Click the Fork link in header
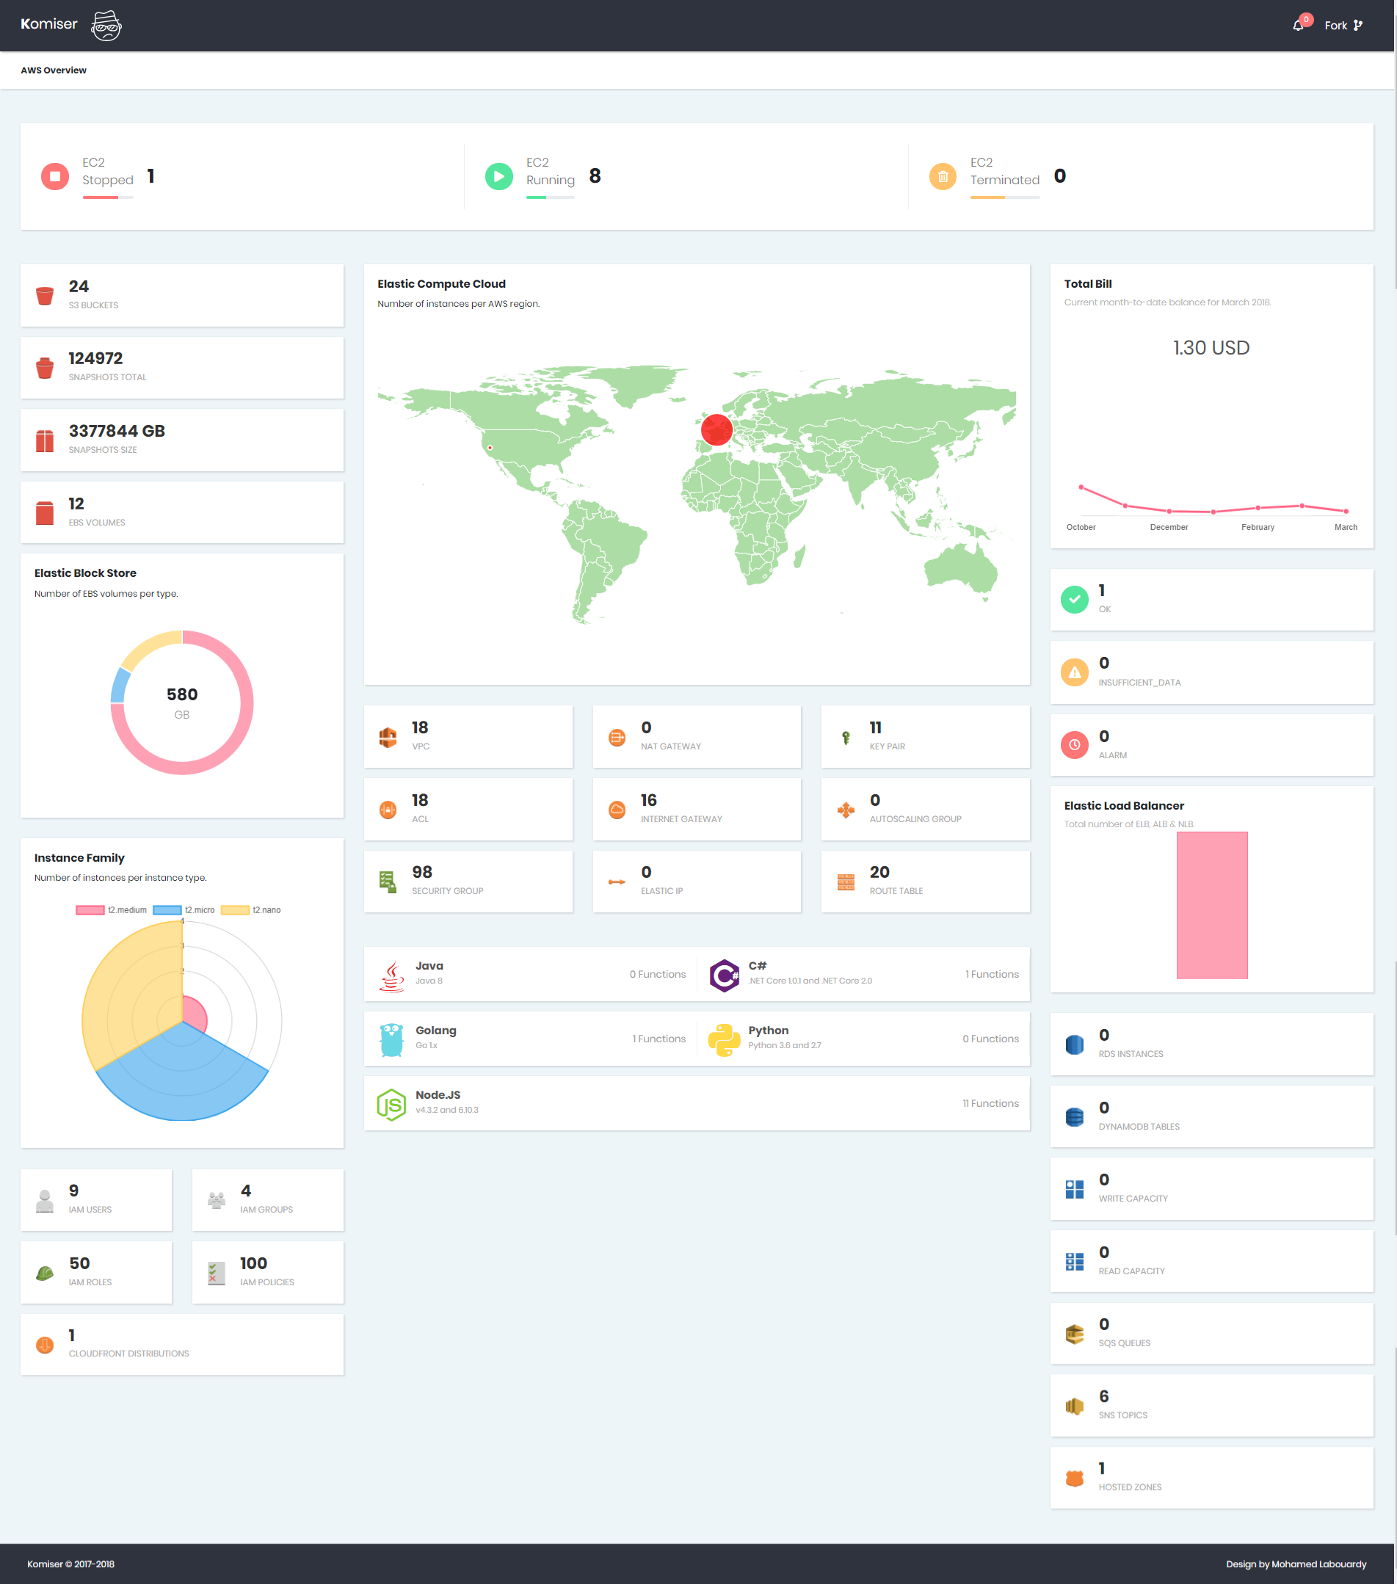1397x1584 pixels. tap(1343, 26)
